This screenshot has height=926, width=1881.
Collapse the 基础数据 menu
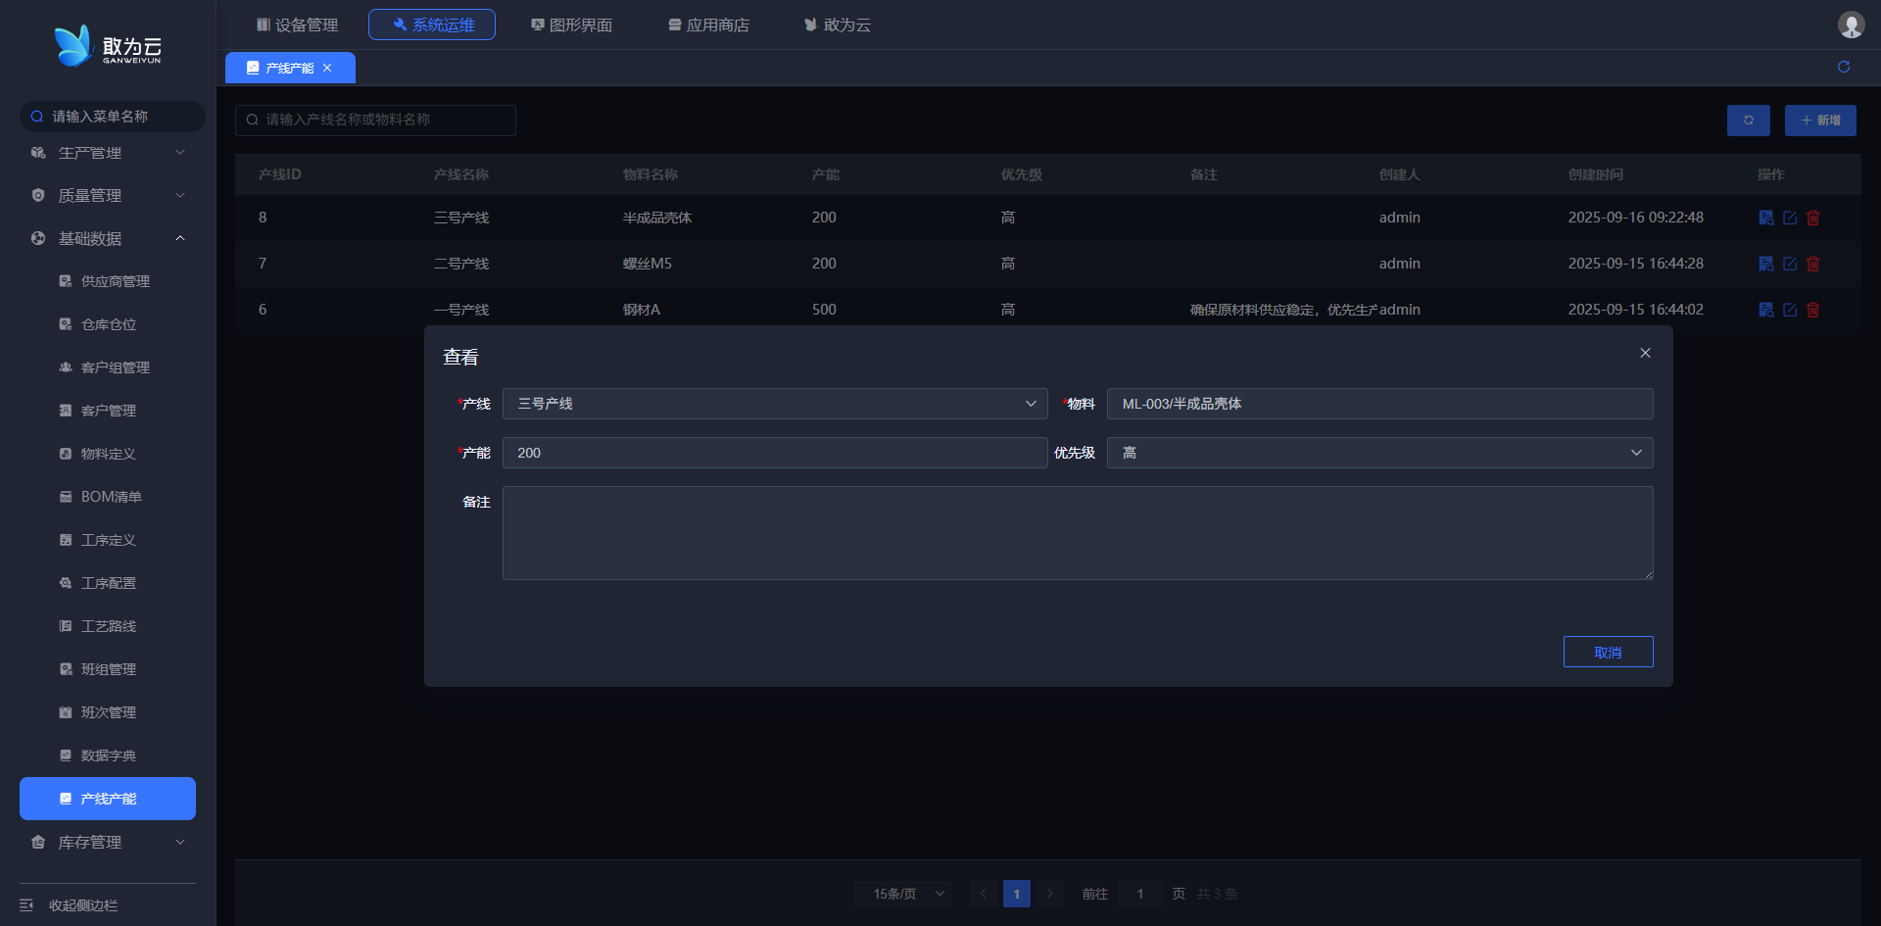108,238
